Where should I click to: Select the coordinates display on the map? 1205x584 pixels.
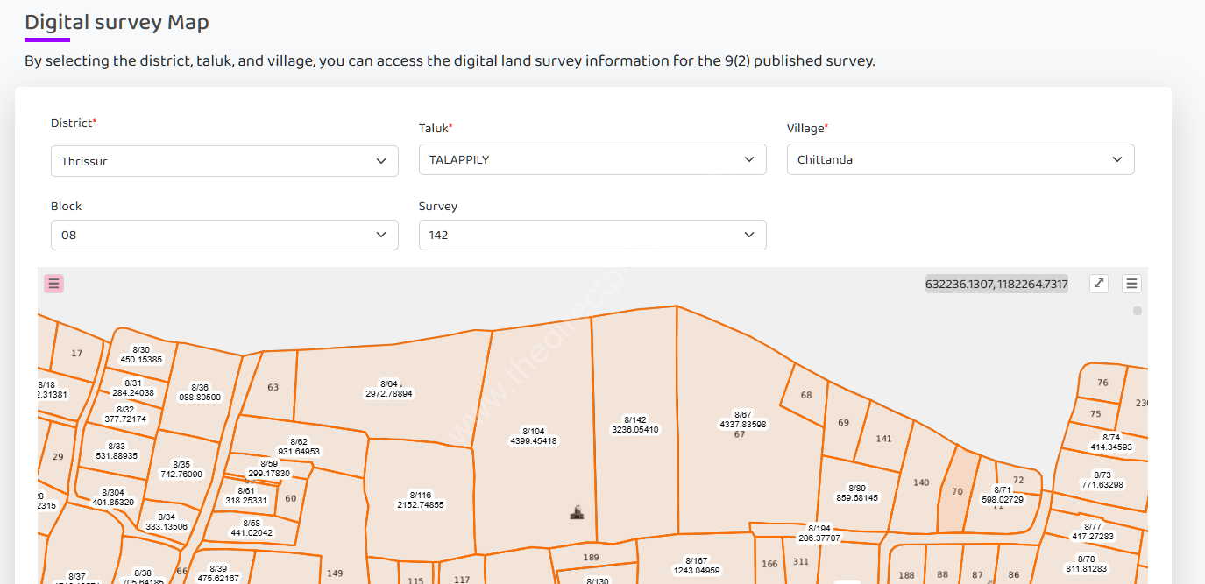coord(996,284)
